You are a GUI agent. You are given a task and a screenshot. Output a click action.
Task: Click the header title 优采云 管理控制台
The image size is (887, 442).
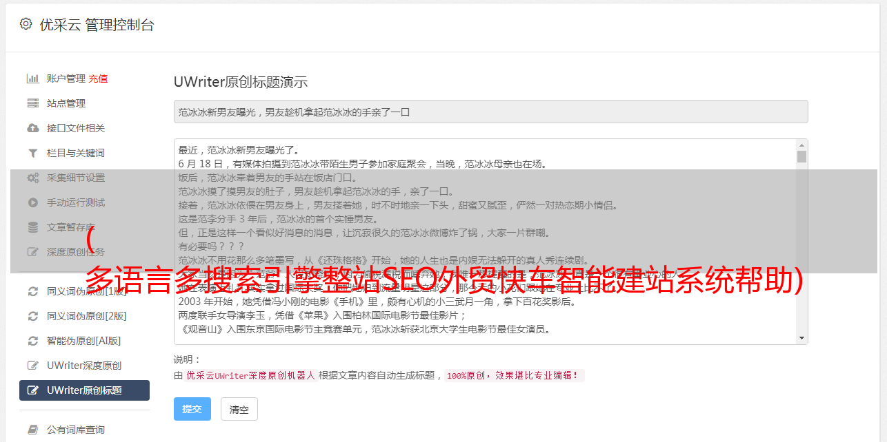click(97, 25)
